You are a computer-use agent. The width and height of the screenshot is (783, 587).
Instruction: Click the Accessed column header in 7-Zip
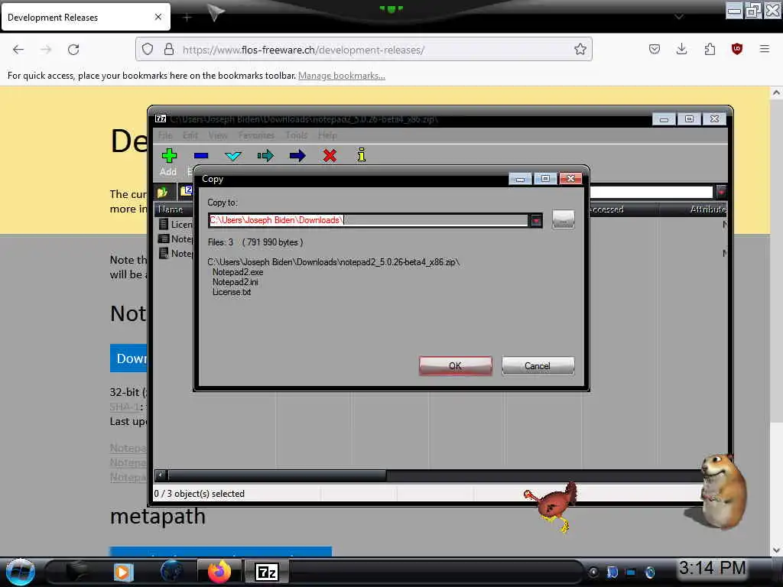click(606, 209)
